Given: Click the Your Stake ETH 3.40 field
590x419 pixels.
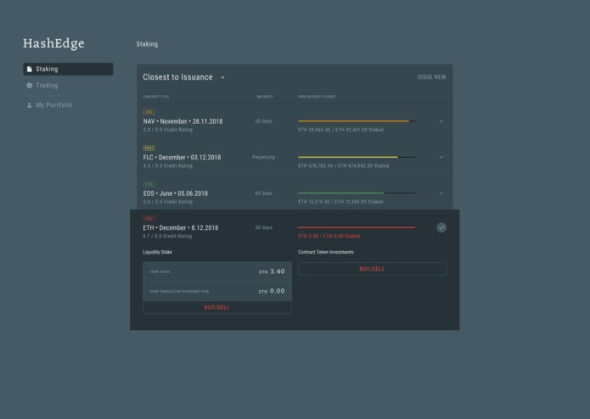Looking at the screenshot, I should click(217, 271).
